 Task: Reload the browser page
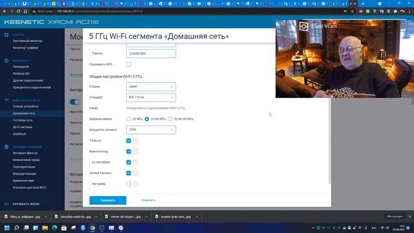(18, 12)
